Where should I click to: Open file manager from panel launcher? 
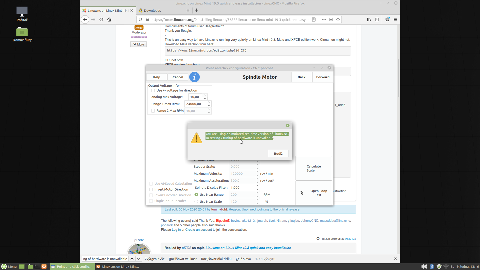point(30,266)
